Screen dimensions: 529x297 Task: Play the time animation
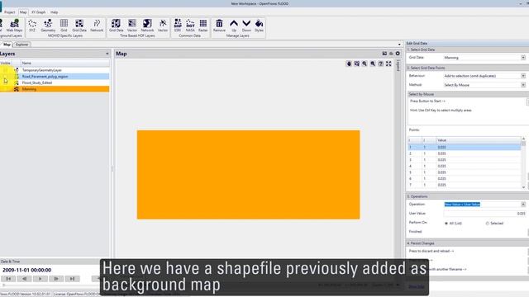41,279
